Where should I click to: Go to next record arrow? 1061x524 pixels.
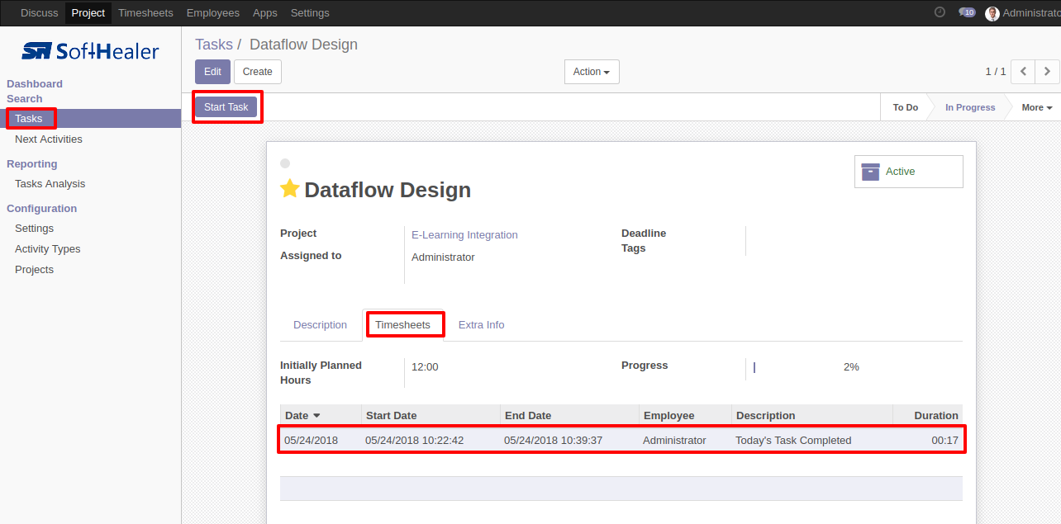pyautogui.click(x=1047, y=72)
